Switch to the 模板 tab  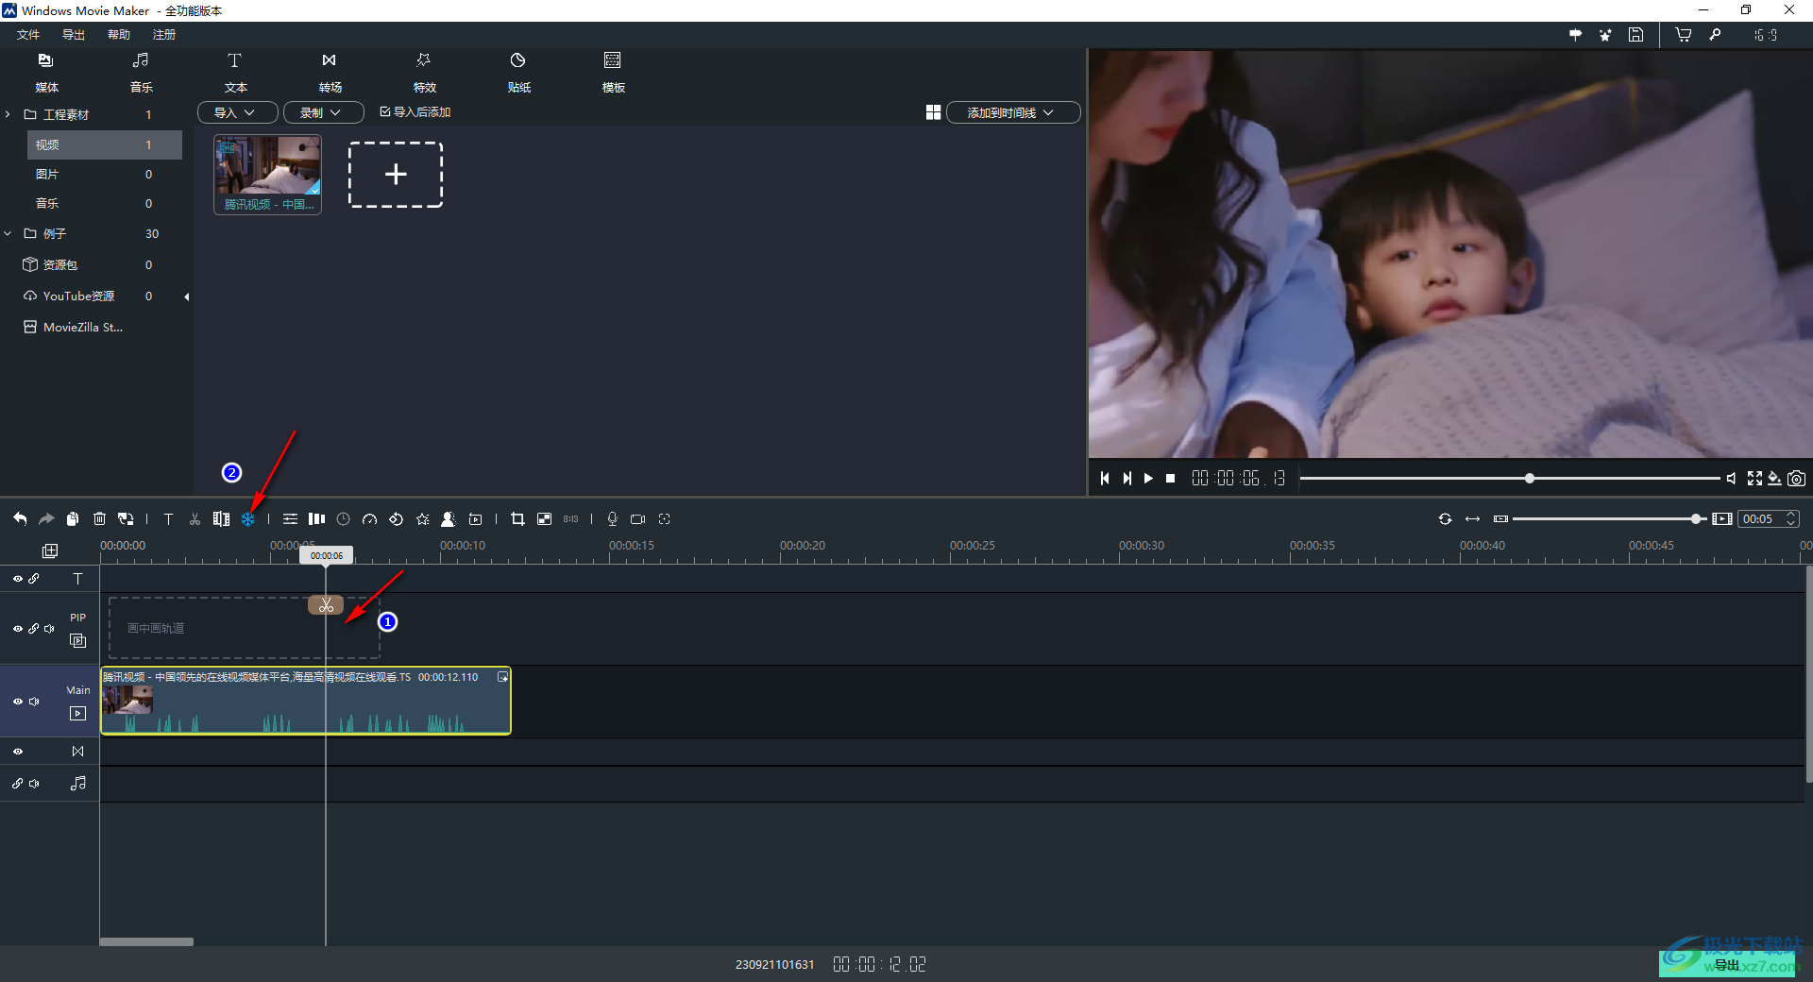click(x=613, y=73)
